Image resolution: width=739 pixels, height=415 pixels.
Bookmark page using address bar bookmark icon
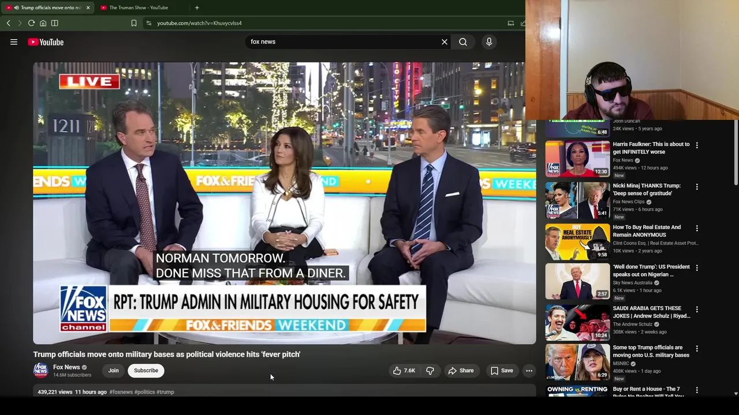point(134,23)
